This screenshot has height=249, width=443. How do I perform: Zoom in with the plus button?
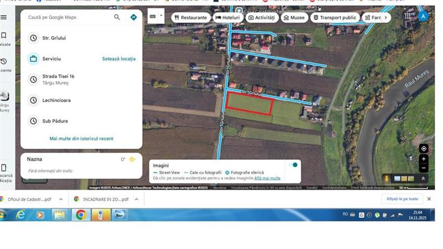pyautogui.click(x=423, y=159)
